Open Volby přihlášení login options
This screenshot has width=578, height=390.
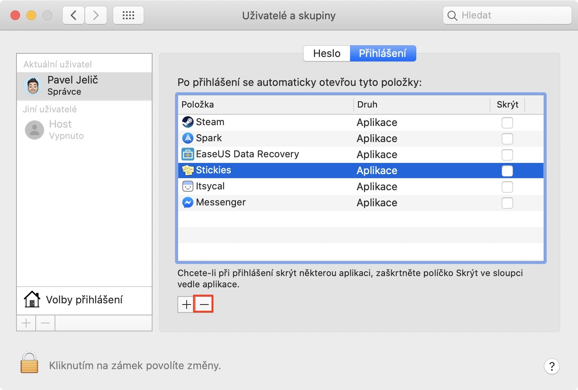pyautogui.click(x=84, y=300)
